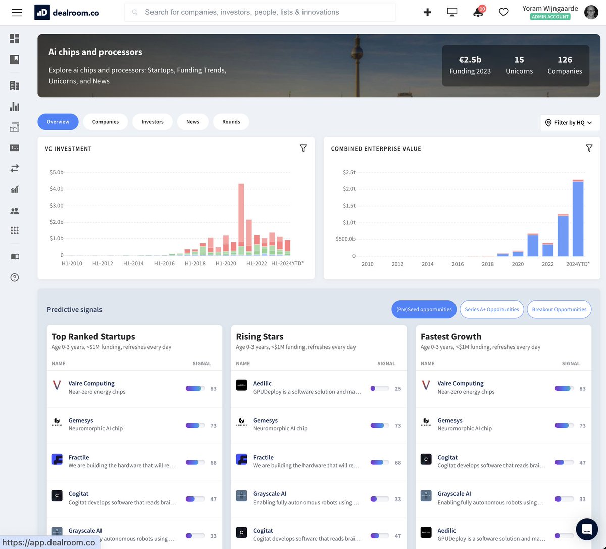Open Fractile in Rising Stars list
The height and width of the screenshot is (549, 606).
pos(263,457)
